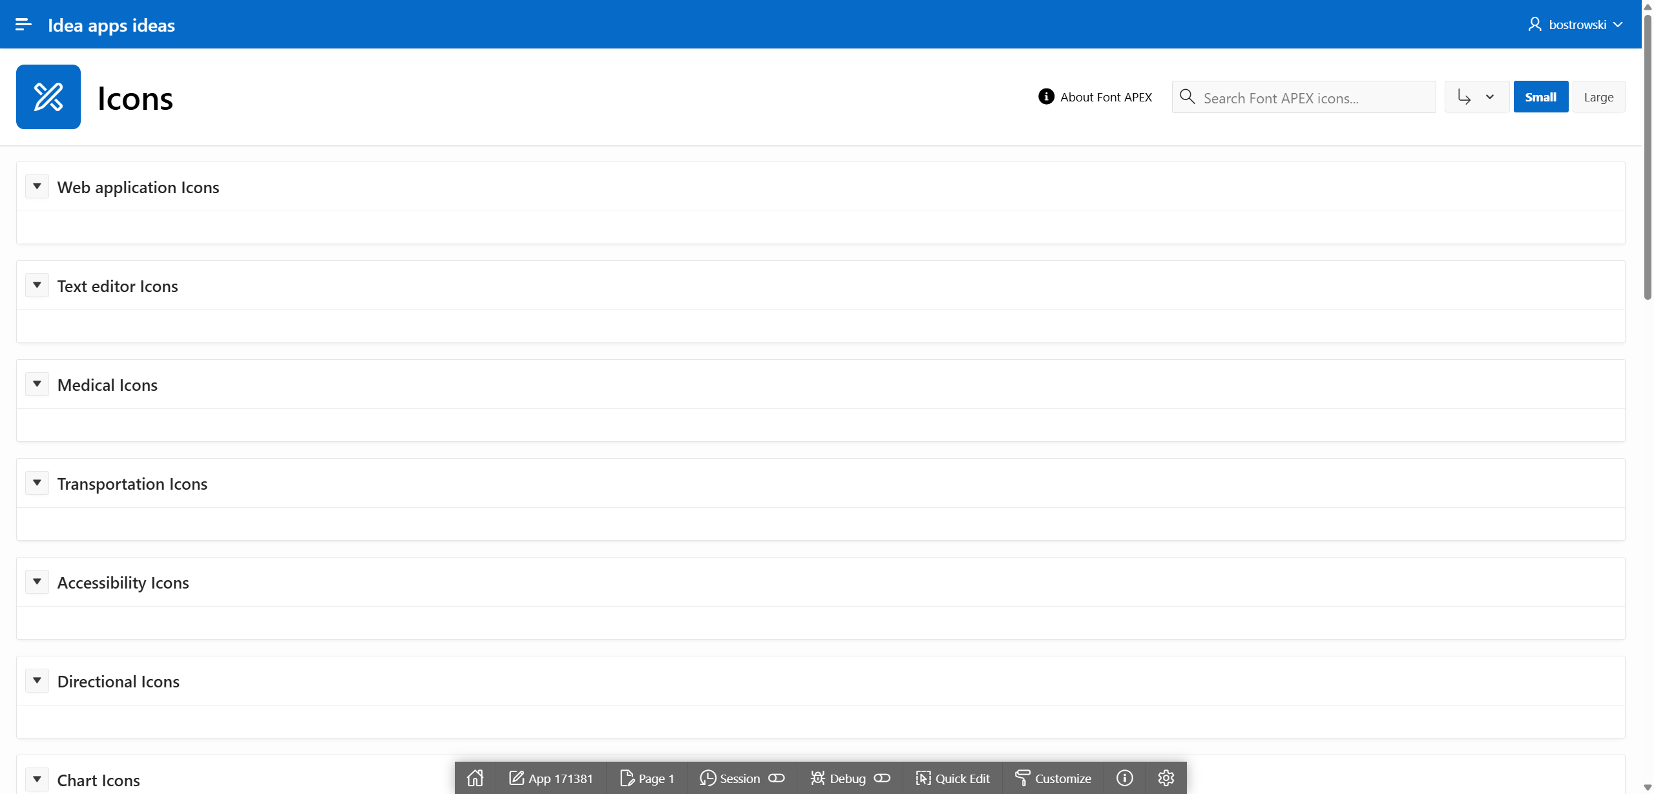This screenshot has width=1654, height=794.
Task: Open the icon style dropdown menu
Action: [1476, 97]
